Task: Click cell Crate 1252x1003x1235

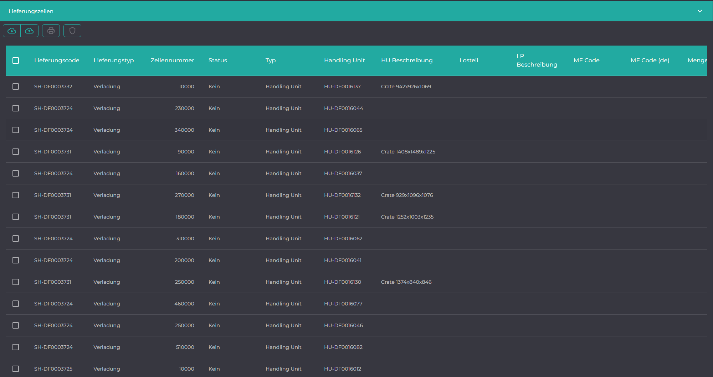Action: coord(407,217)
